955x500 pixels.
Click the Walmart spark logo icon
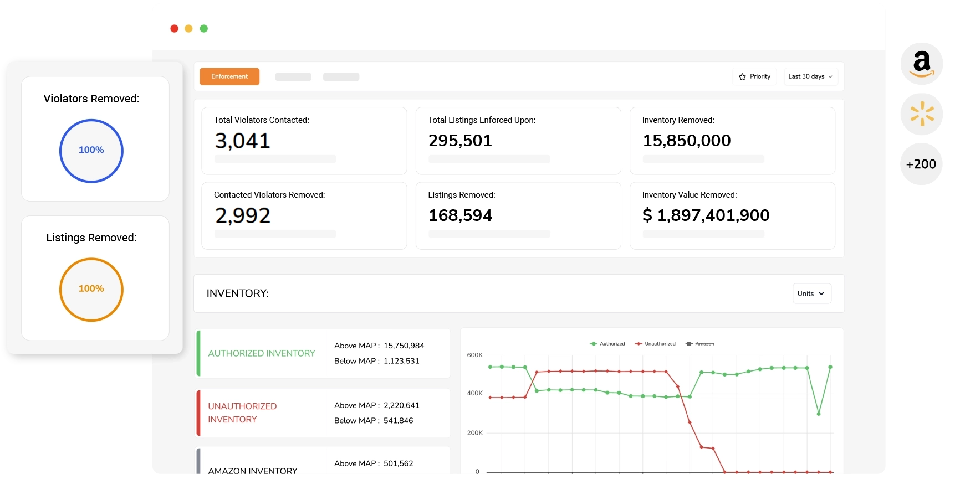(921, 114)
